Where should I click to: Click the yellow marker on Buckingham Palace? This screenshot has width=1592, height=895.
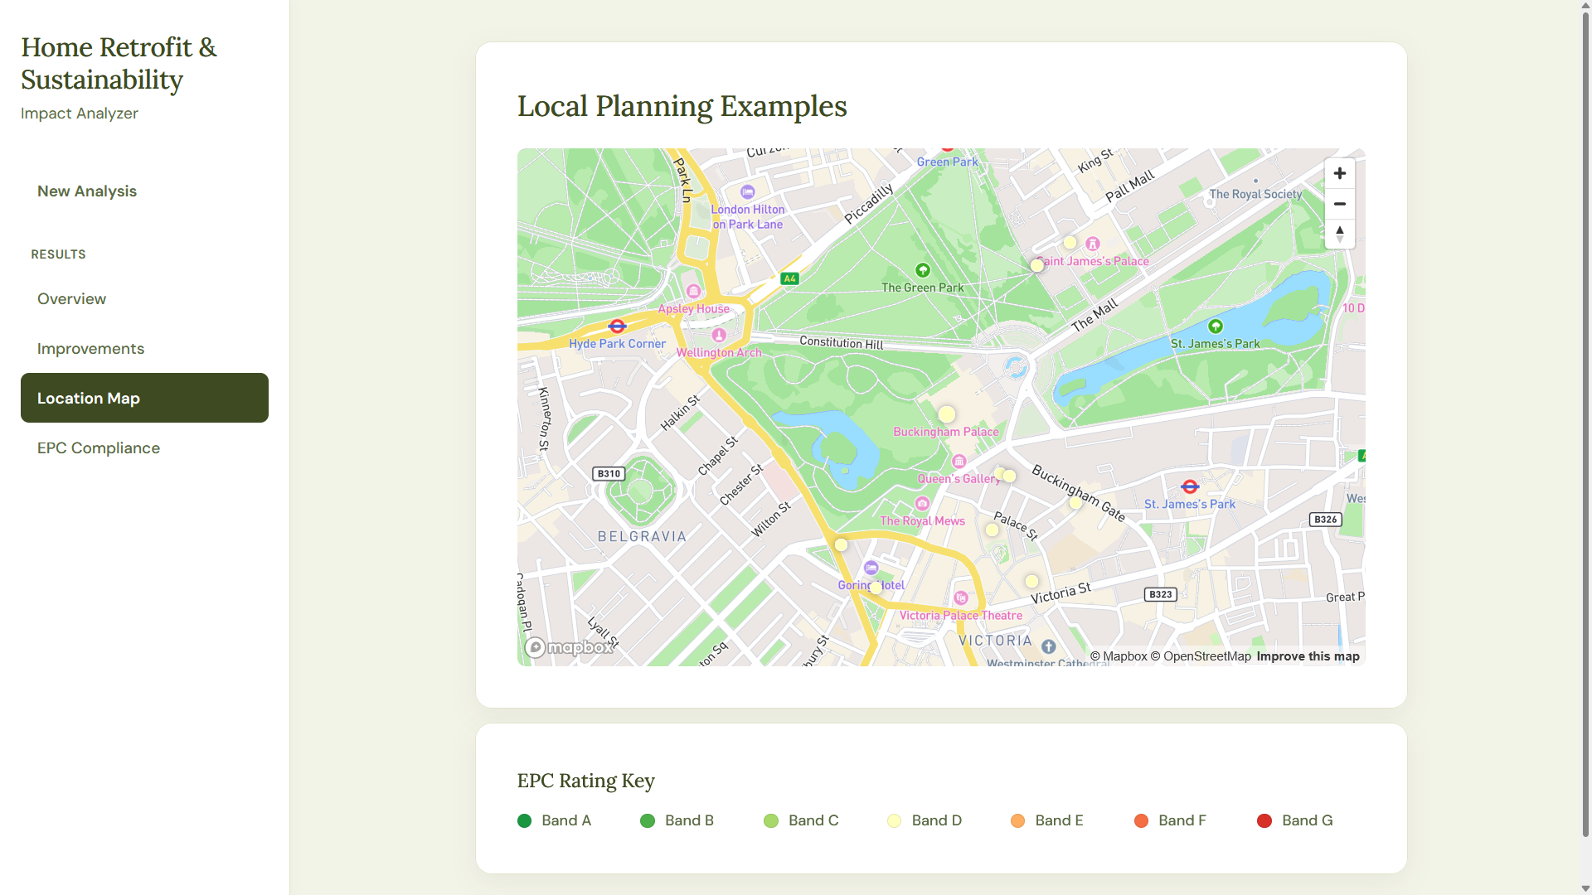pos(946,414)
